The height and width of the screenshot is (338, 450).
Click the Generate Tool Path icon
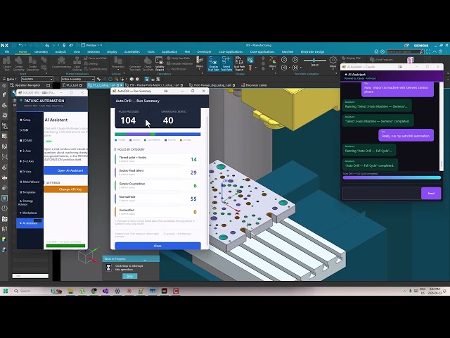pos(135,63)
